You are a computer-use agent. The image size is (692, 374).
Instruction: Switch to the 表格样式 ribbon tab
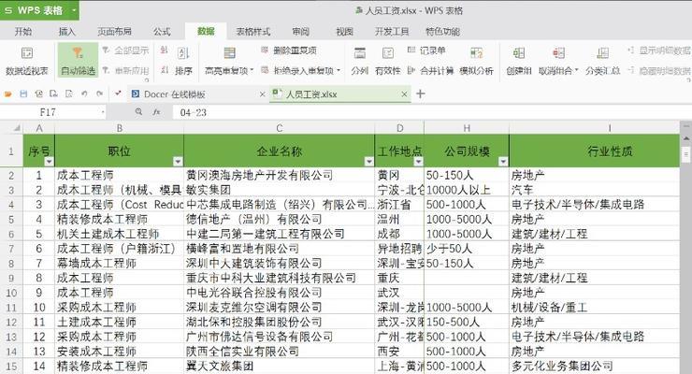coord(252,31)
